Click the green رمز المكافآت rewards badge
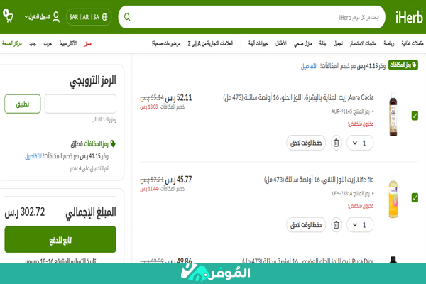Image resolution: width=426 pixels, height=284 pixels. click(403, 65)
